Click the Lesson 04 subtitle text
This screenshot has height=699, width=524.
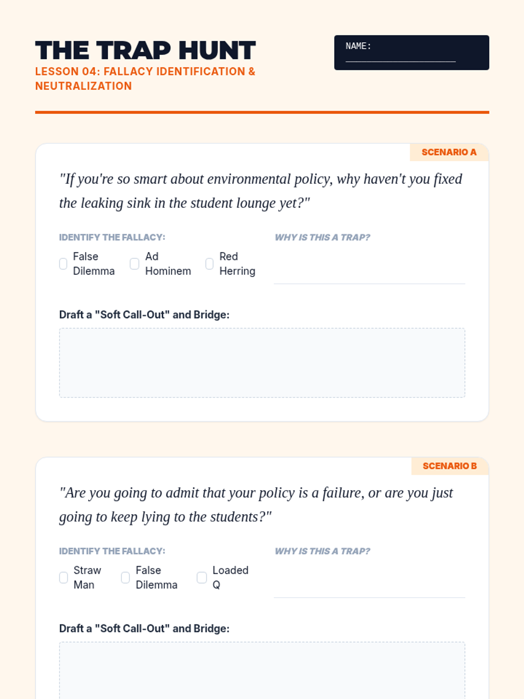(x=145, y=79)
